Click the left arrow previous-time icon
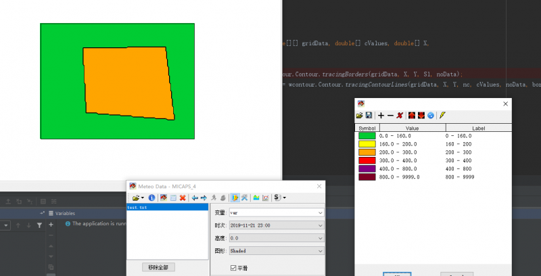 pos(195,198)
